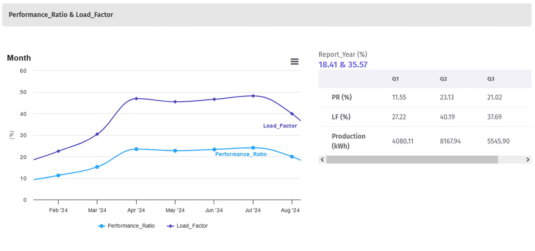Image resolution: width=535 pixels, height=251 pixels.
Task: Select Performance_Ratio data point for Apr '24
Action: point(136,149)
